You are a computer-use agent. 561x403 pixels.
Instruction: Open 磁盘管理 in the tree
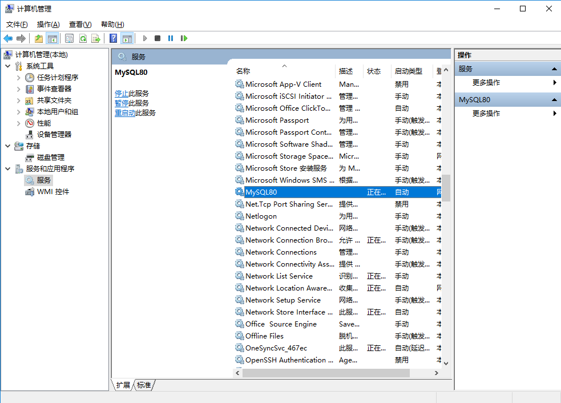51,158
